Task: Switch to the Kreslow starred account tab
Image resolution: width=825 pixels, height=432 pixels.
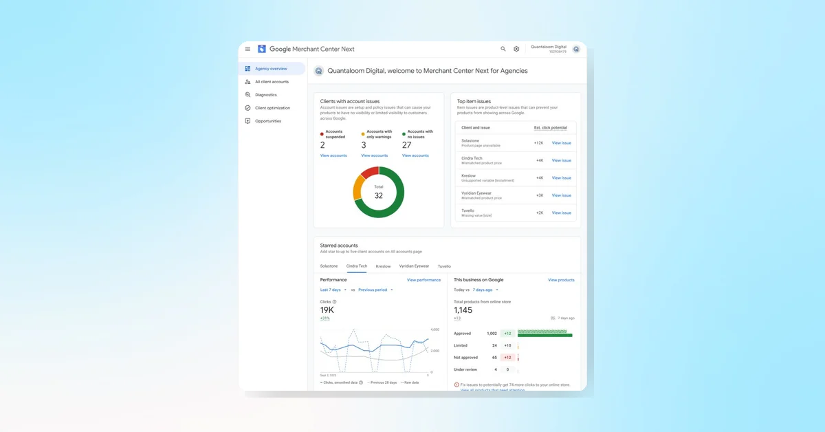Action: 383,266
